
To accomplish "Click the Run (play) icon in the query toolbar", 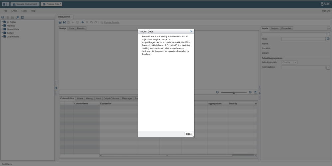I will pyautogui.click(x=73, y=22).
